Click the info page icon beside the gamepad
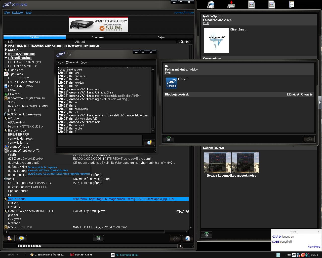 coord(187,238)
